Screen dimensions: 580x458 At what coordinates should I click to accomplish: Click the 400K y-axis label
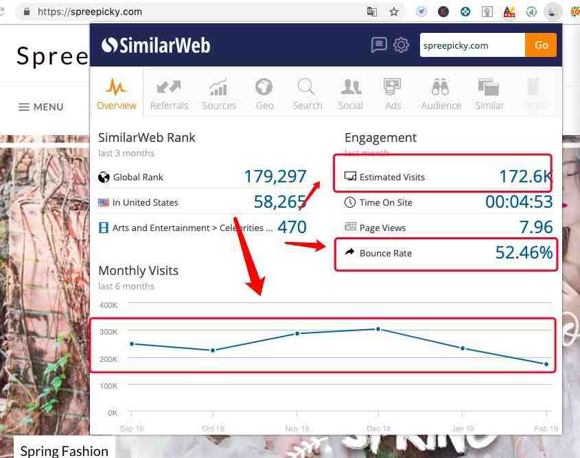pyautogui.click(x=108, y=305)
